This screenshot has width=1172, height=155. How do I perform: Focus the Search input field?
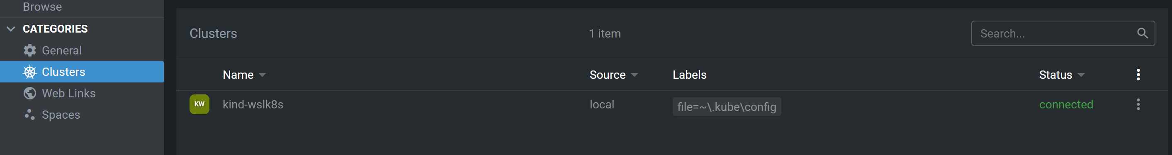[1055, 33]
